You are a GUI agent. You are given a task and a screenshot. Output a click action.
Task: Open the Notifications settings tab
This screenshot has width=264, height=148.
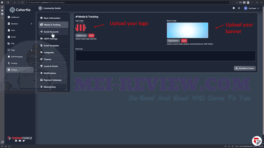[x=53, y=73]
